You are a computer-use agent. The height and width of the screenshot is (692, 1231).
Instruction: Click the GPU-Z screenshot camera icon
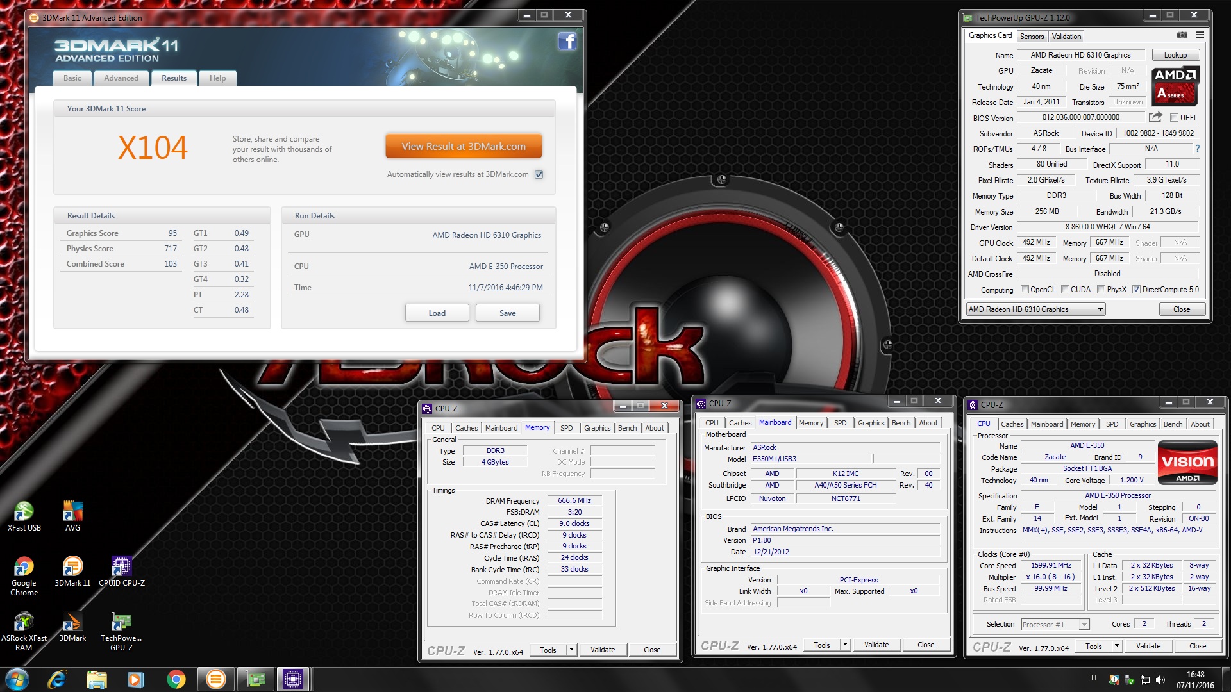[x=1182, y=35]
